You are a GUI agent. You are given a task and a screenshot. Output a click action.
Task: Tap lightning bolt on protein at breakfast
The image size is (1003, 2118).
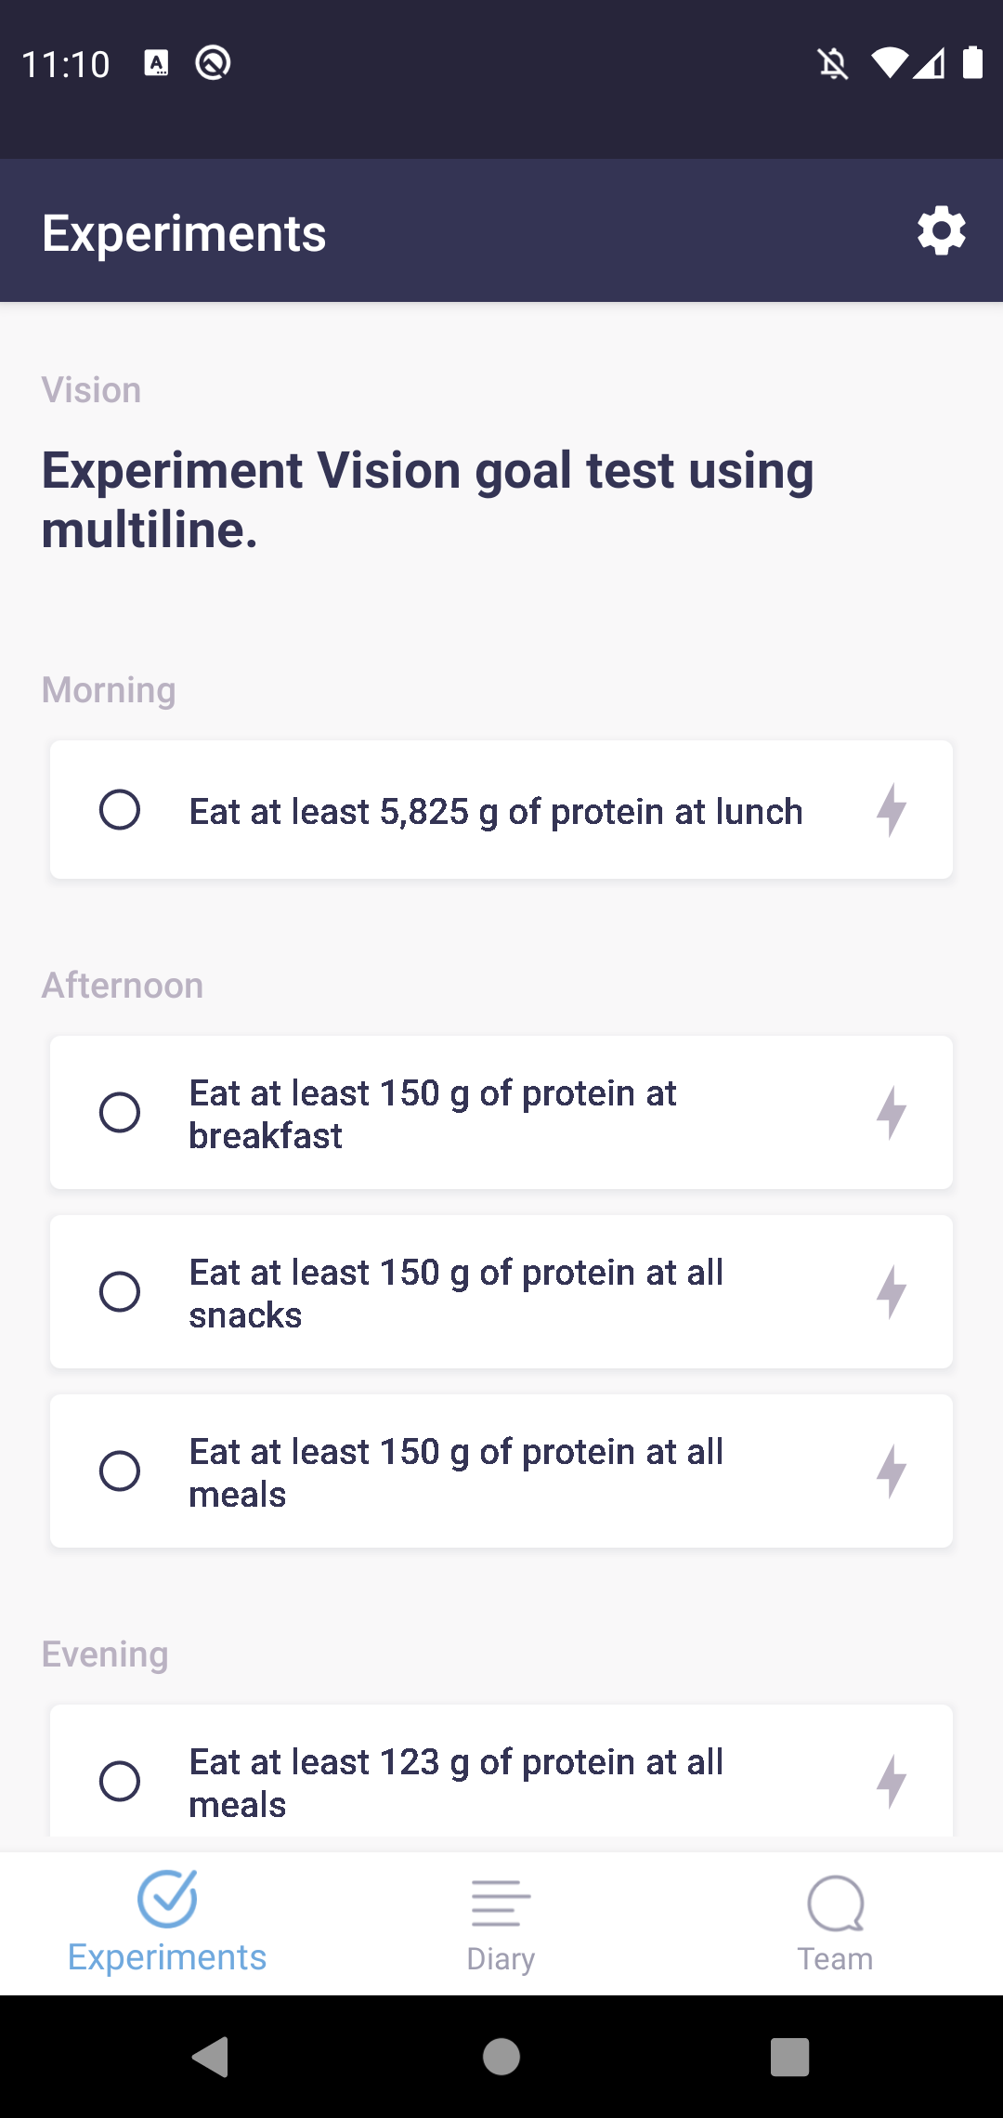click(x=891, y=1112)
